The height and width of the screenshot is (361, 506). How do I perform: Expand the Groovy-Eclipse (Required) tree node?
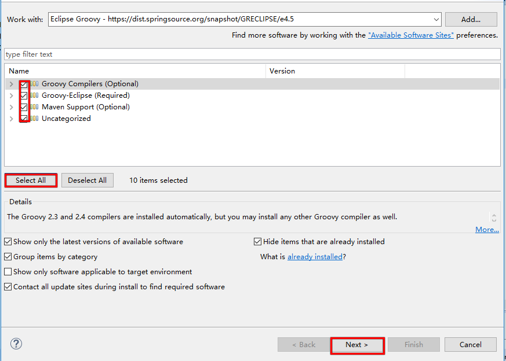pos(12,95)
